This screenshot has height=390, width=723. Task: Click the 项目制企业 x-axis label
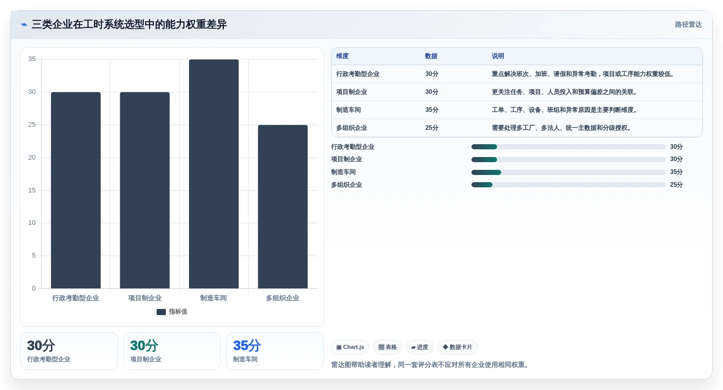[145, 298]
